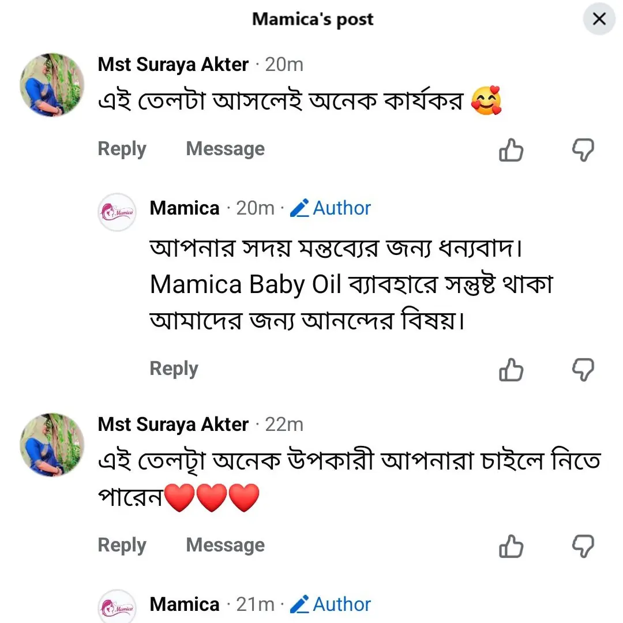Thumbs up Mamica's Baby Oil reply
The image size is (623, 623).
(511, 369)
